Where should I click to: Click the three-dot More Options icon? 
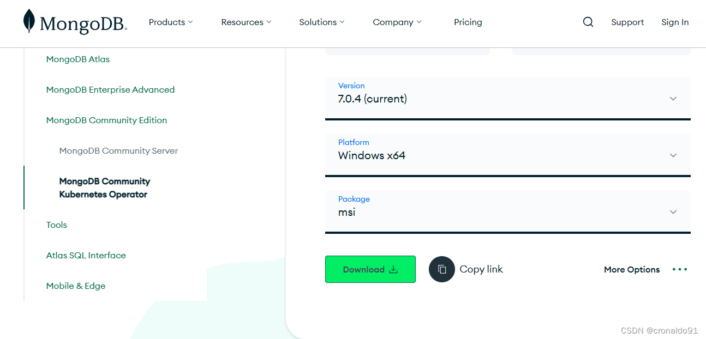click(680, 269)
